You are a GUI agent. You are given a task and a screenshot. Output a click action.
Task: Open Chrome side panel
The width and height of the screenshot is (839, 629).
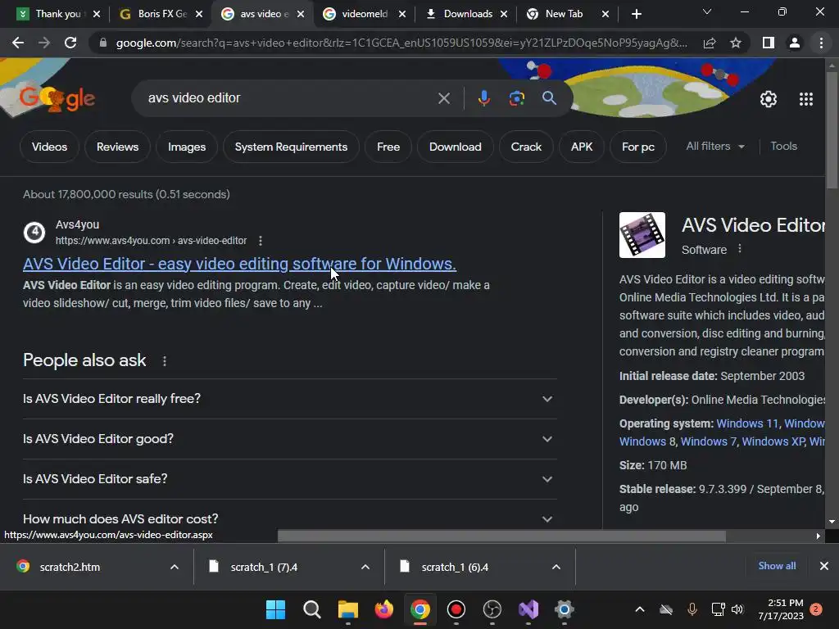tap(769, 43)
